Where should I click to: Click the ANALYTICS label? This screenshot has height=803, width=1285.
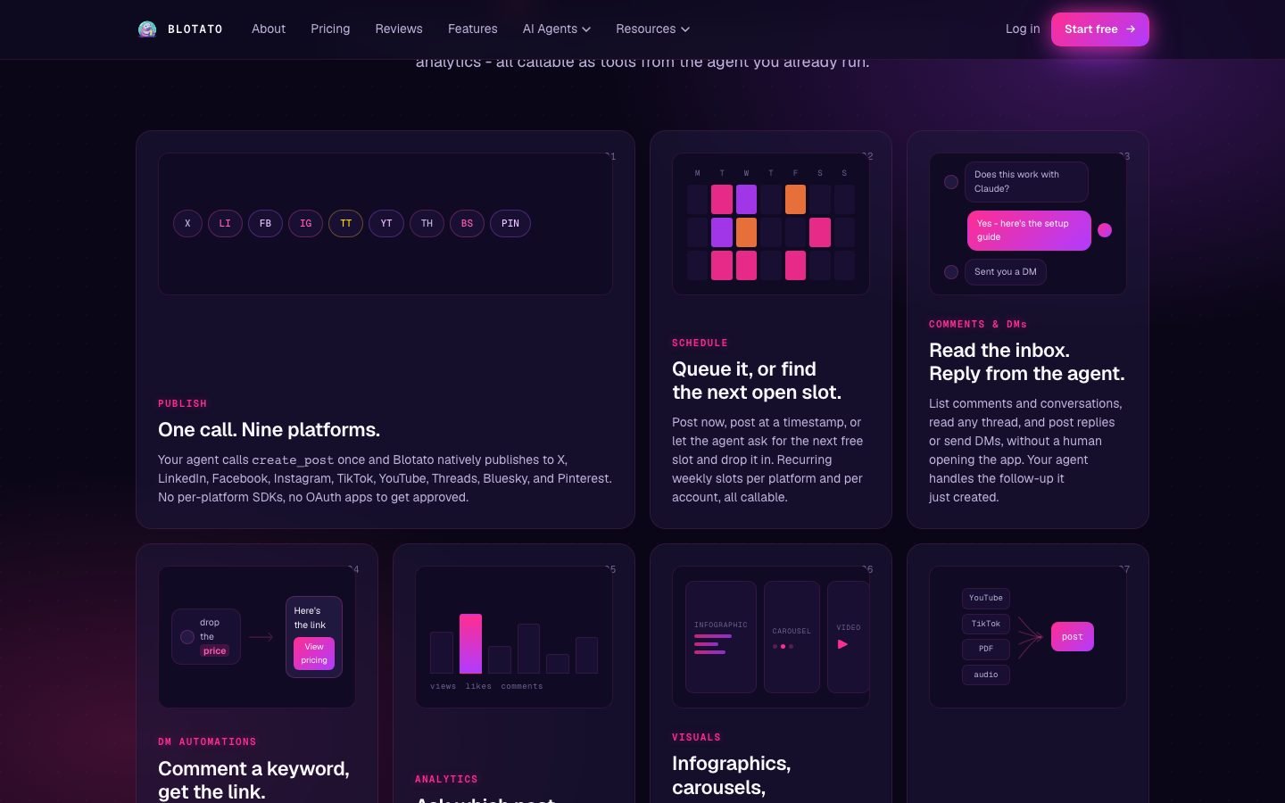(446, 780)
